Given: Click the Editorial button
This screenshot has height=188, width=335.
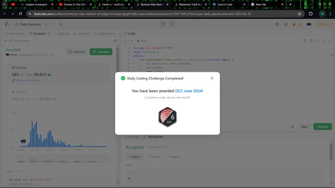Looking at the screenshot, I should point(76,52).
